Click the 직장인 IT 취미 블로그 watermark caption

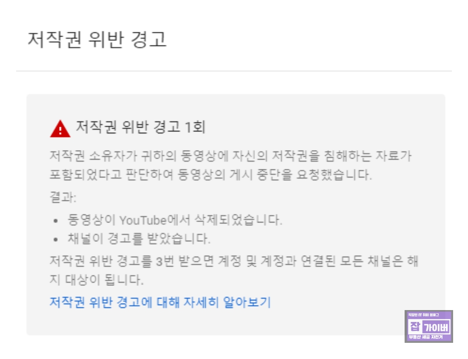coord(423,315)
